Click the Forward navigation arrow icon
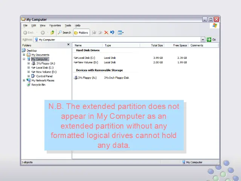The width and height of the screenshot is (241, 181). tap(43, 32)
